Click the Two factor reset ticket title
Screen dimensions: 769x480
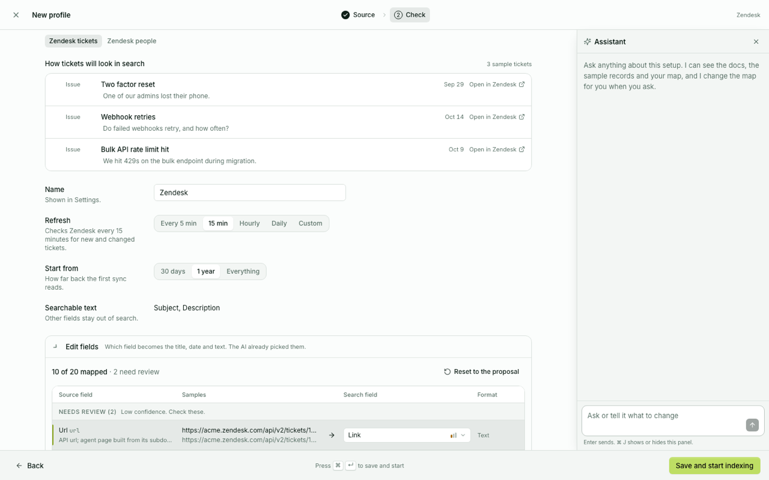128,85
